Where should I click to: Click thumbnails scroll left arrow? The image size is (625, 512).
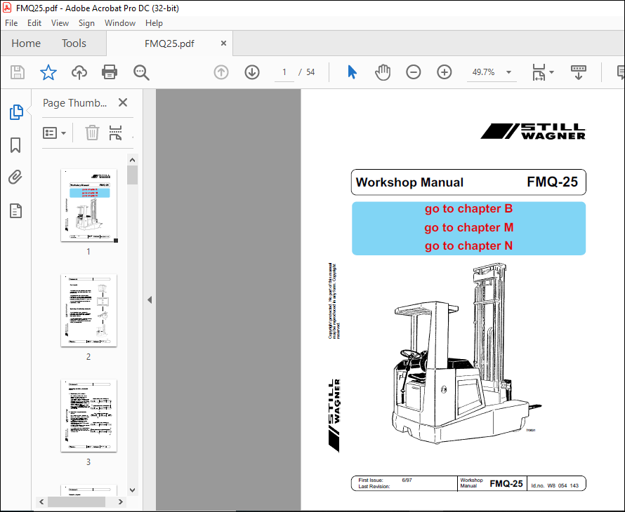click(41, 501)
